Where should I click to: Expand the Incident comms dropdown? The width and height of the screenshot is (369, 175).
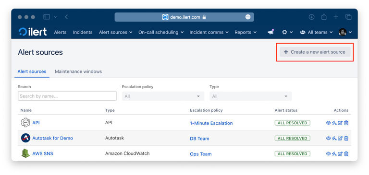click(209, 33)
